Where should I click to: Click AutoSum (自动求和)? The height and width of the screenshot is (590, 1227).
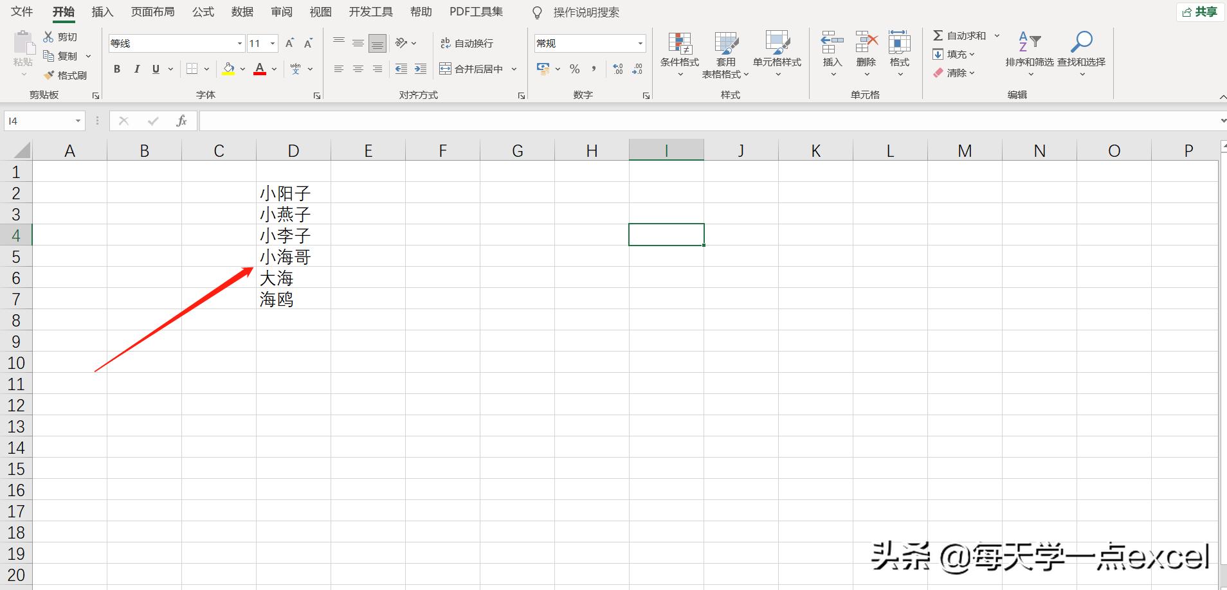(x=959, y=36)
